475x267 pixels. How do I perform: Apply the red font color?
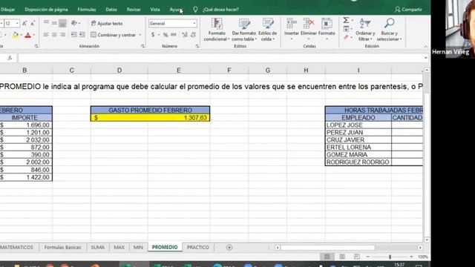pos(28,35)
